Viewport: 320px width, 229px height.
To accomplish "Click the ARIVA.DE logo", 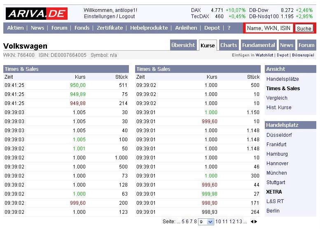I will click(37, 14).
